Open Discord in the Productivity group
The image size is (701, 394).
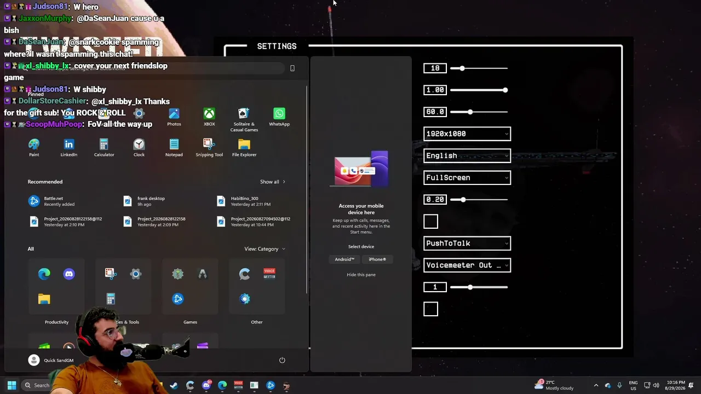click(69, 274)
